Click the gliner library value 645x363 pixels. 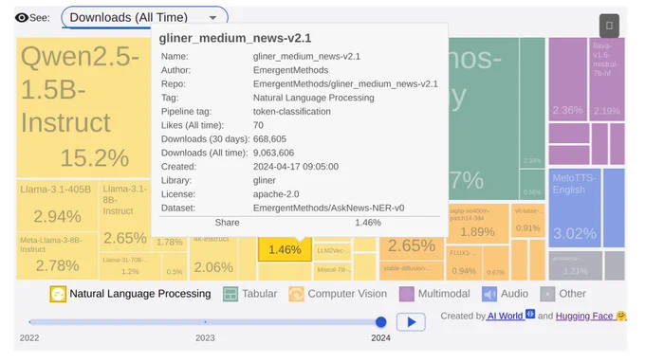[264, 180]
